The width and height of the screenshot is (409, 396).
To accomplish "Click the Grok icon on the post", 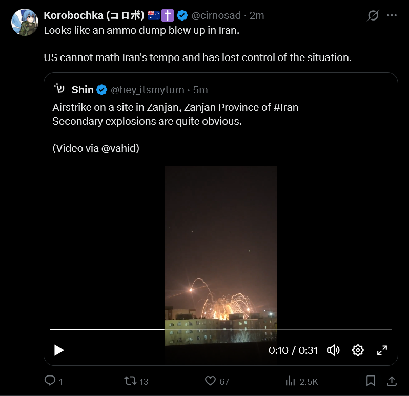I will coord(373,15).
